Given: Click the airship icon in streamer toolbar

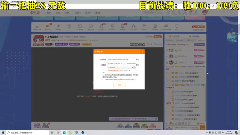Looking at the screenshot, I should coord(166,26).
